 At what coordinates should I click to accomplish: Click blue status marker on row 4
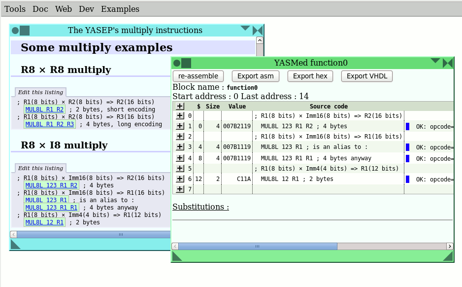[x=407, y=158]
